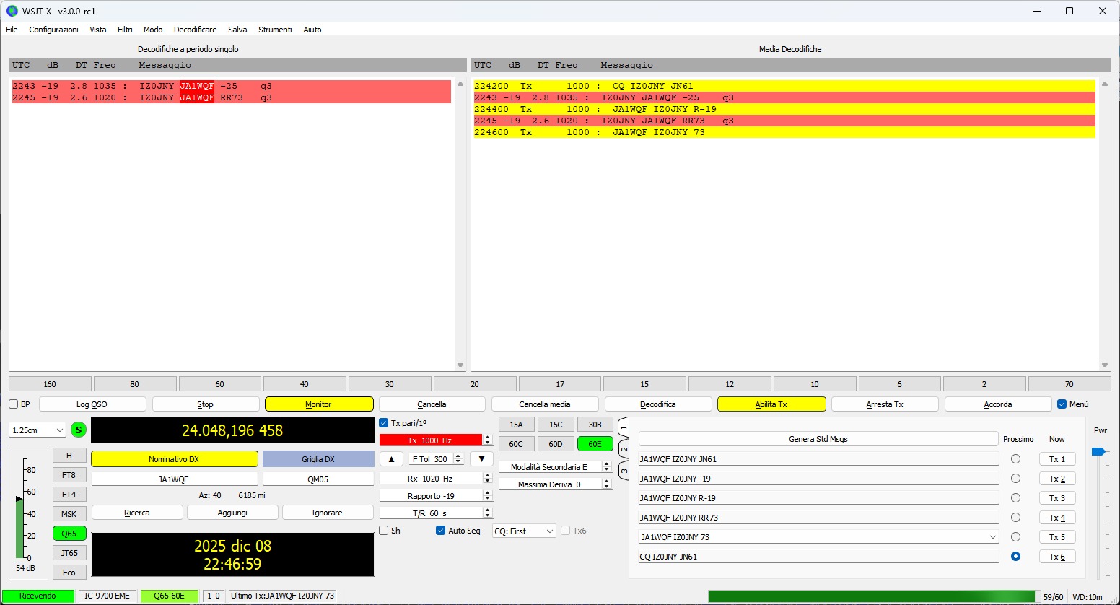Uncheck the Tx pari/1° checkbox
Viewport: 1120px width, 605px height.
384,423
